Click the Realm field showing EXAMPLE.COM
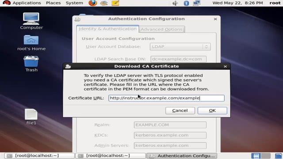 [x=170, y=125]
